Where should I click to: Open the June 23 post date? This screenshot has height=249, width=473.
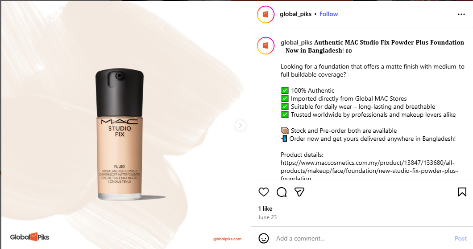tap(267, 217)
